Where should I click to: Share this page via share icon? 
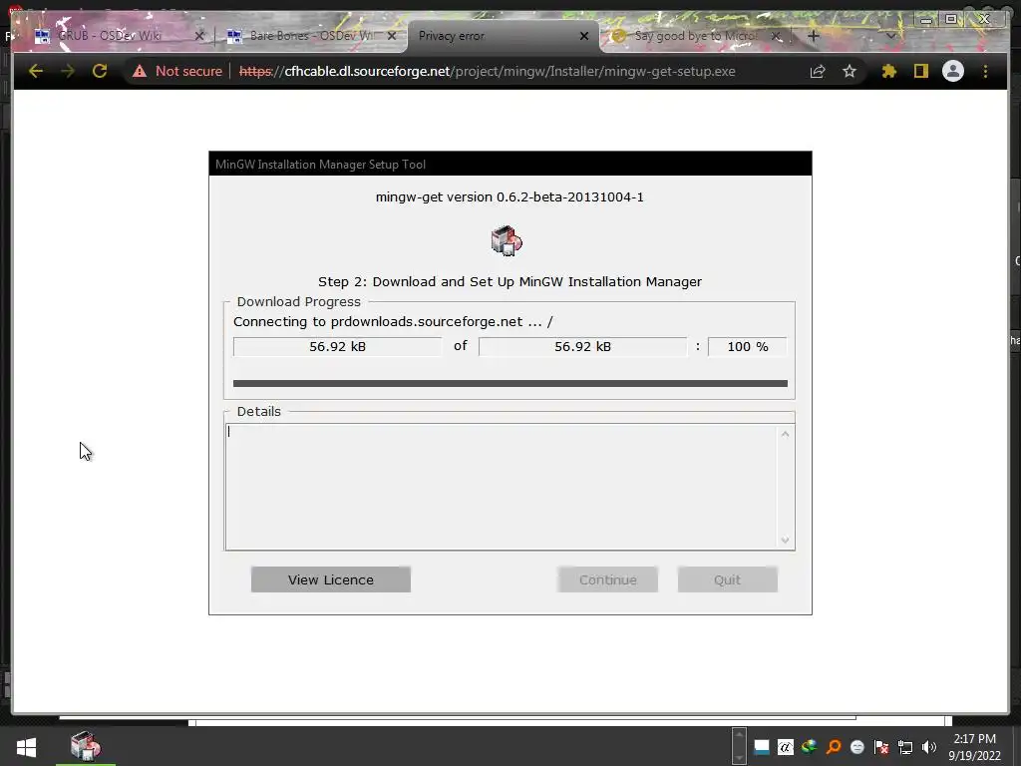[818, 71]
